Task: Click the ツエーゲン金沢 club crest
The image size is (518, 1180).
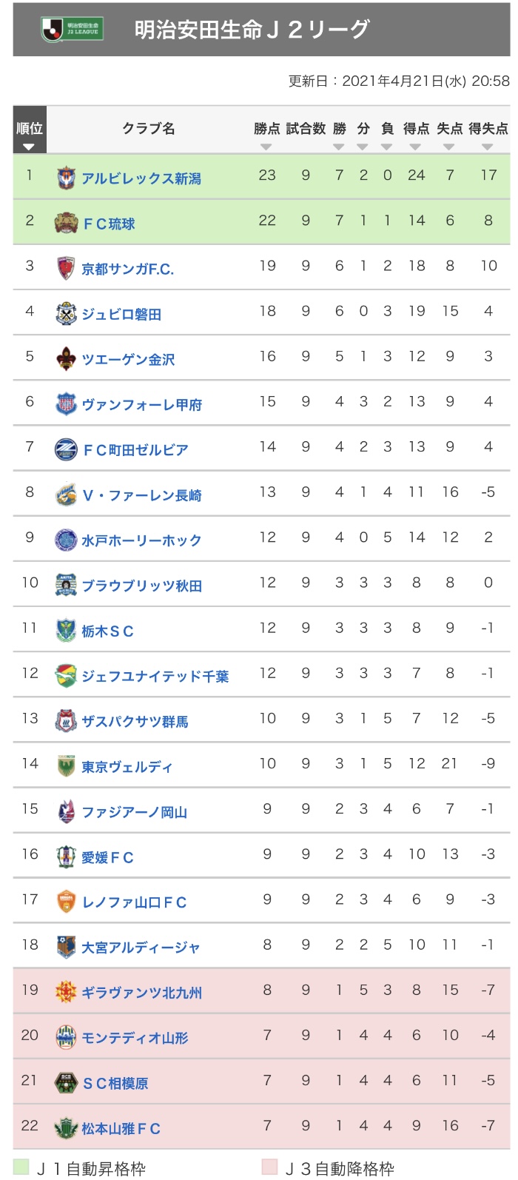Action: point(67,359)
